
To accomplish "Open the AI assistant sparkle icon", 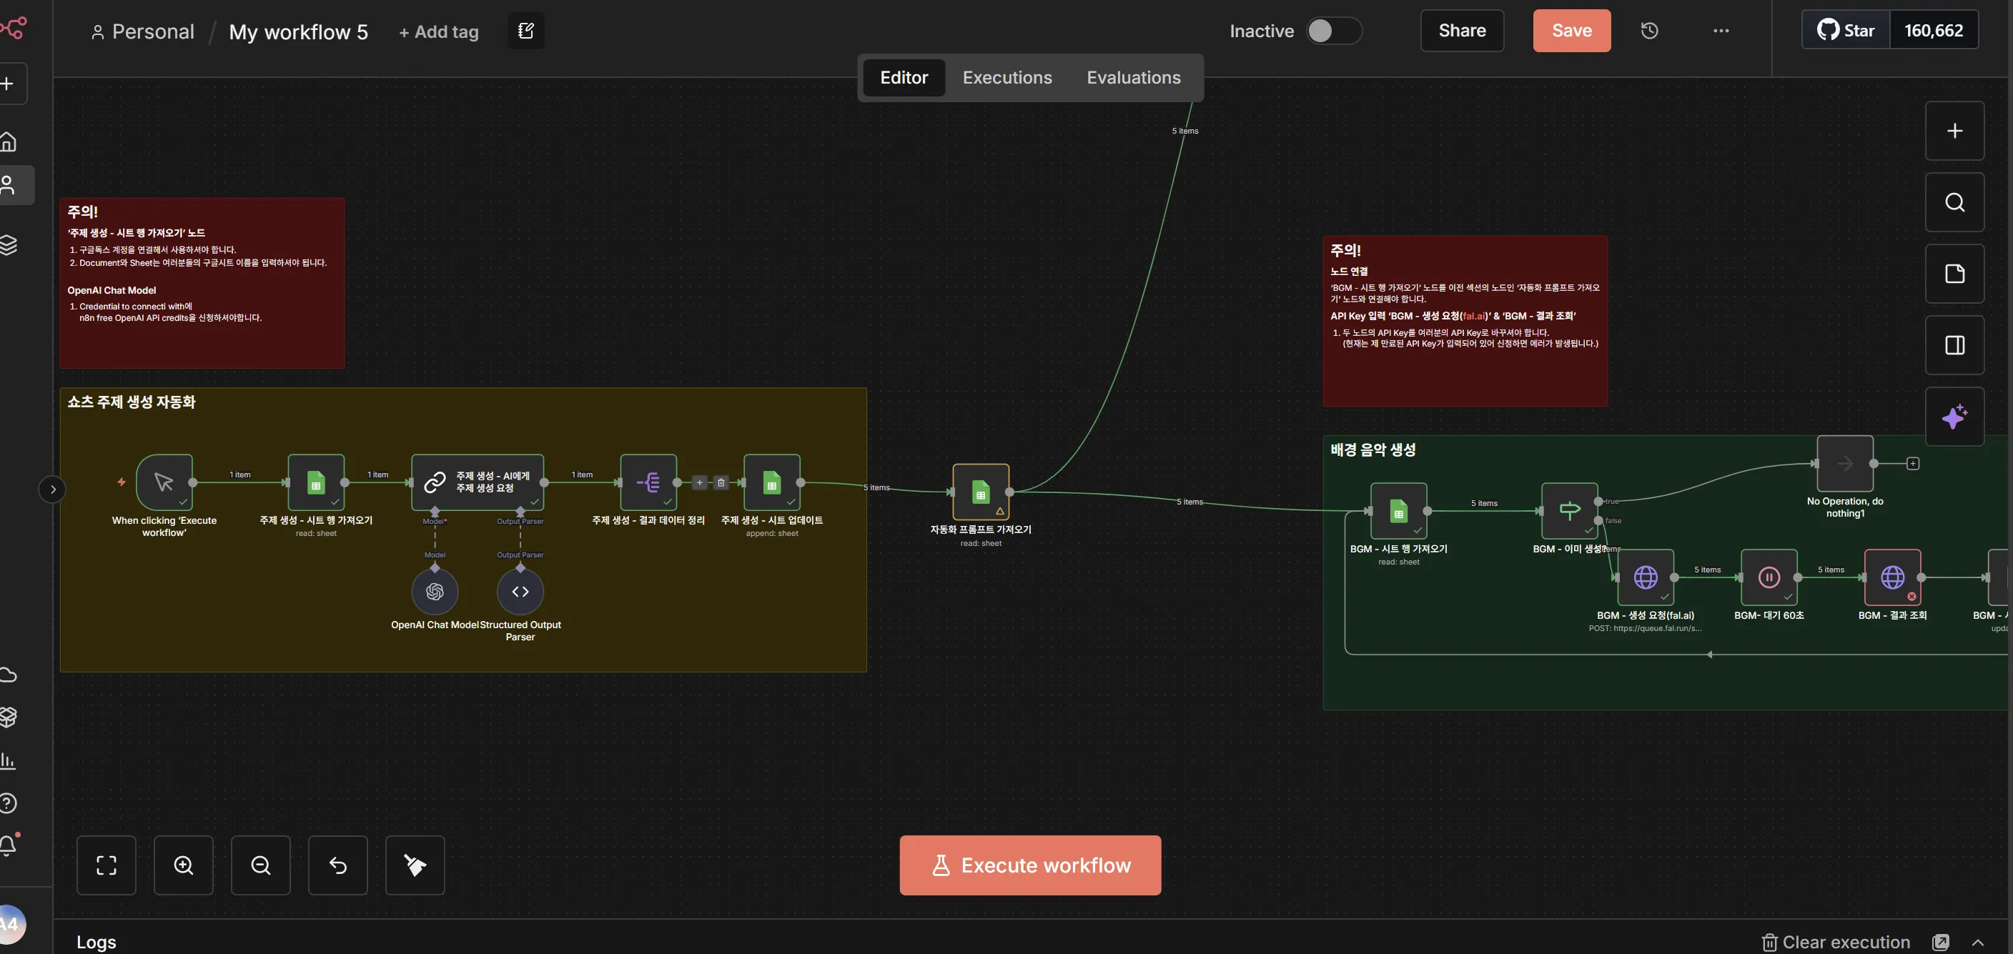I will (x=1954, y=417).
